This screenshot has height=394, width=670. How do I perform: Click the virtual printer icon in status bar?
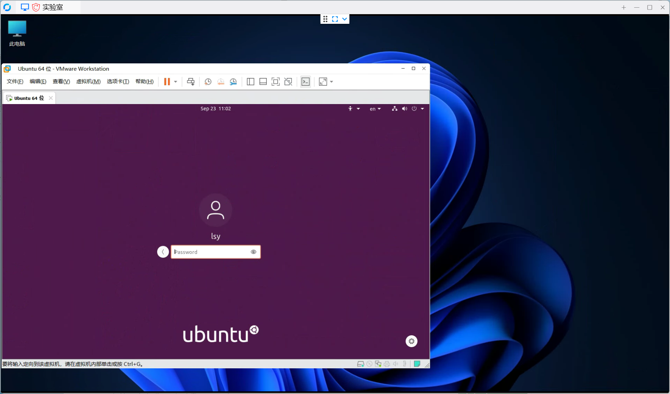(387, 364)
